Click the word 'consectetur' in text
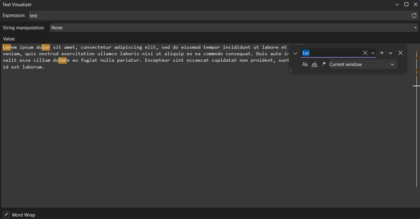This screenshot has height=219, width=420. tap(96, 47)
